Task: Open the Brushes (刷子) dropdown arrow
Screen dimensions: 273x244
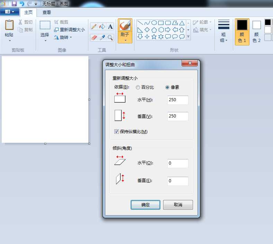Action: click(x=125, y=41)
